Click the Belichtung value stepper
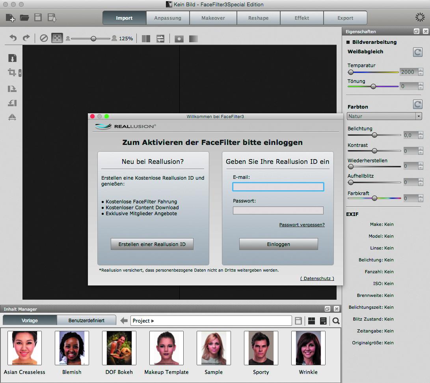The height and width of the screenshot is (383, 430). 421,135
